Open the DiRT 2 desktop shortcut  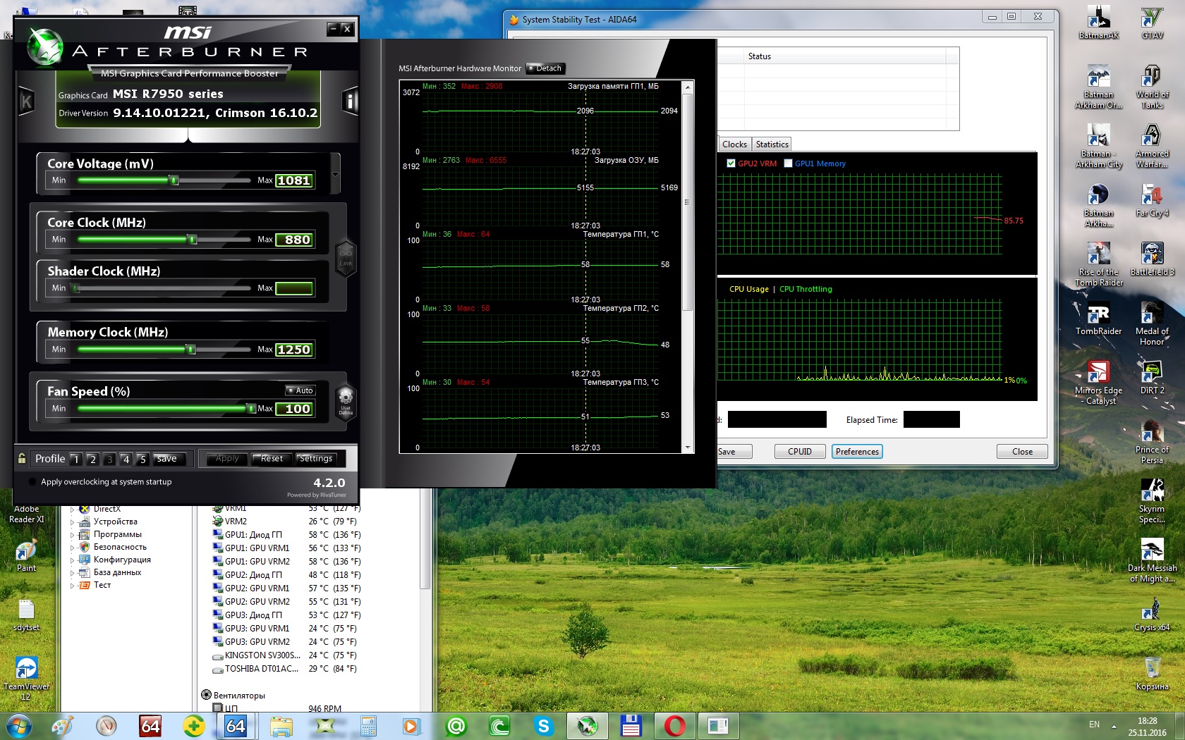click(1152, 378)
